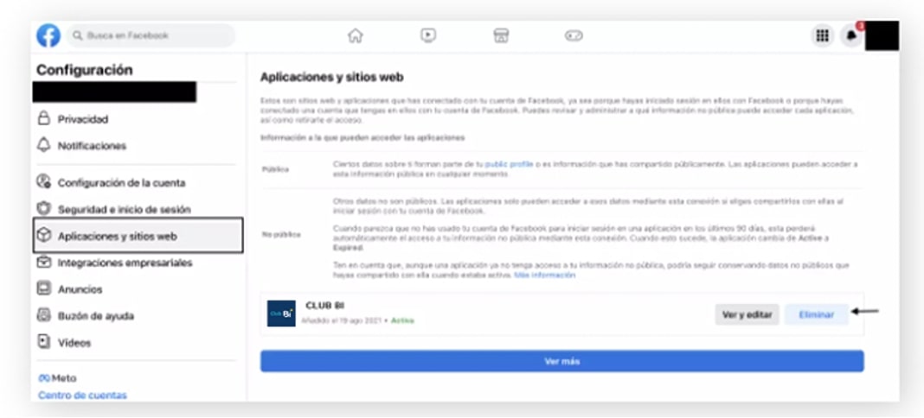Click the Facebook logo icon
This screenshot has height=418, width=924.
(48, 35)
